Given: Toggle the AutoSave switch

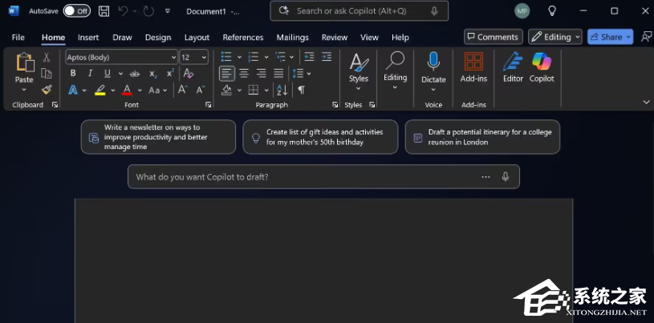Looking at the screenshot, I should (77, 11).
